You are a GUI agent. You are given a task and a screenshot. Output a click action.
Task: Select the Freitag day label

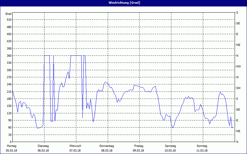(139, 146)
